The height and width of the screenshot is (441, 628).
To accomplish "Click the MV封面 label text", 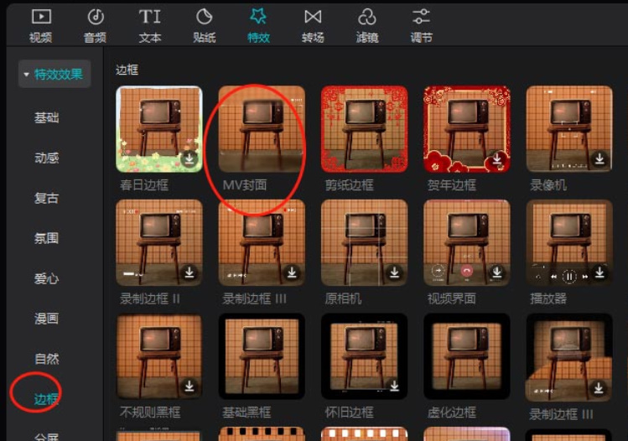I will pyautogui.click(x=245, y=185).
